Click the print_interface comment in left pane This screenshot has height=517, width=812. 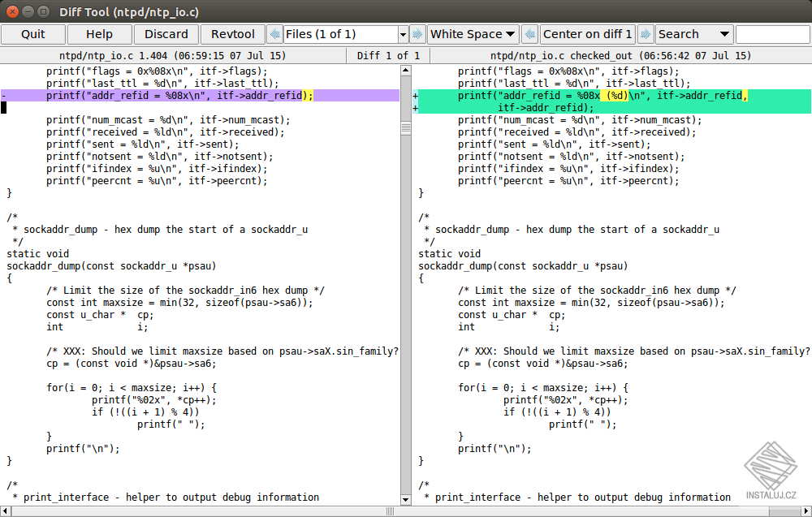(x=166, y=498)
